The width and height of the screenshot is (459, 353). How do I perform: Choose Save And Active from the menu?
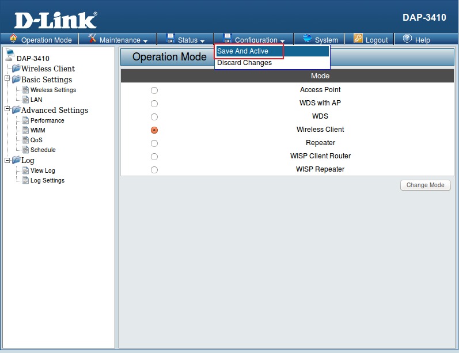[x=242, y=51]
